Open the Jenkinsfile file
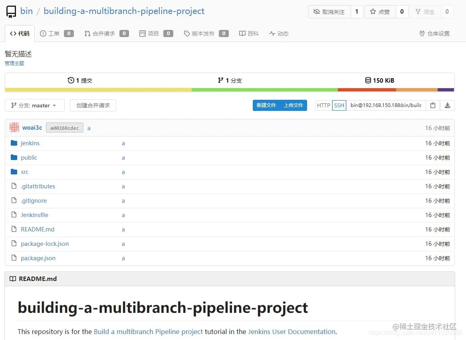 pos(34,215)
